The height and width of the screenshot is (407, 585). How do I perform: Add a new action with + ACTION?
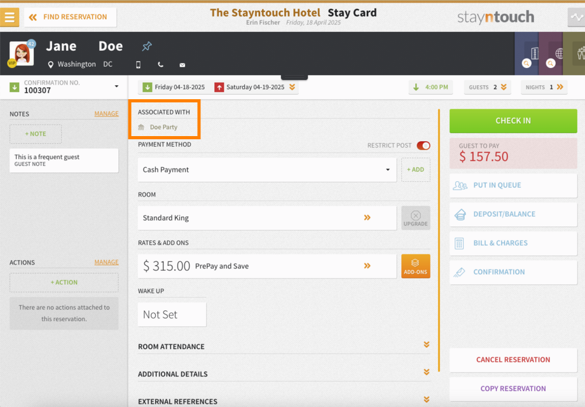tap(64, 282)
